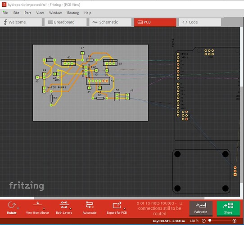Click the View from Above icon
The image size is (244, 225).
click(x=38, y=204)
